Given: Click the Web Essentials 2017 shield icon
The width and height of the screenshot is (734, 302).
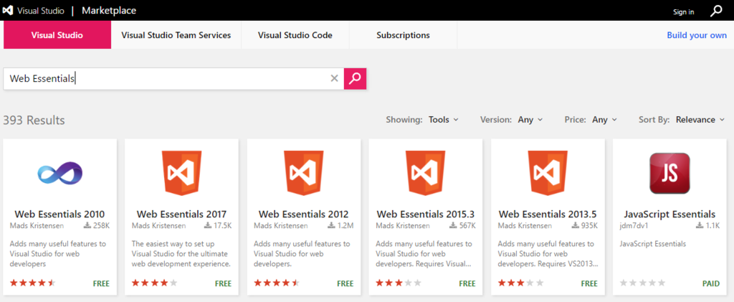Looking at the screenshot, I should tap(181, 172).
